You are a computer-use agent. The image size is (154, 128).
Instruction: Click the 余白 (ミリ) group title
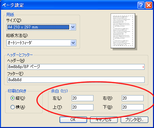[59, 91]
